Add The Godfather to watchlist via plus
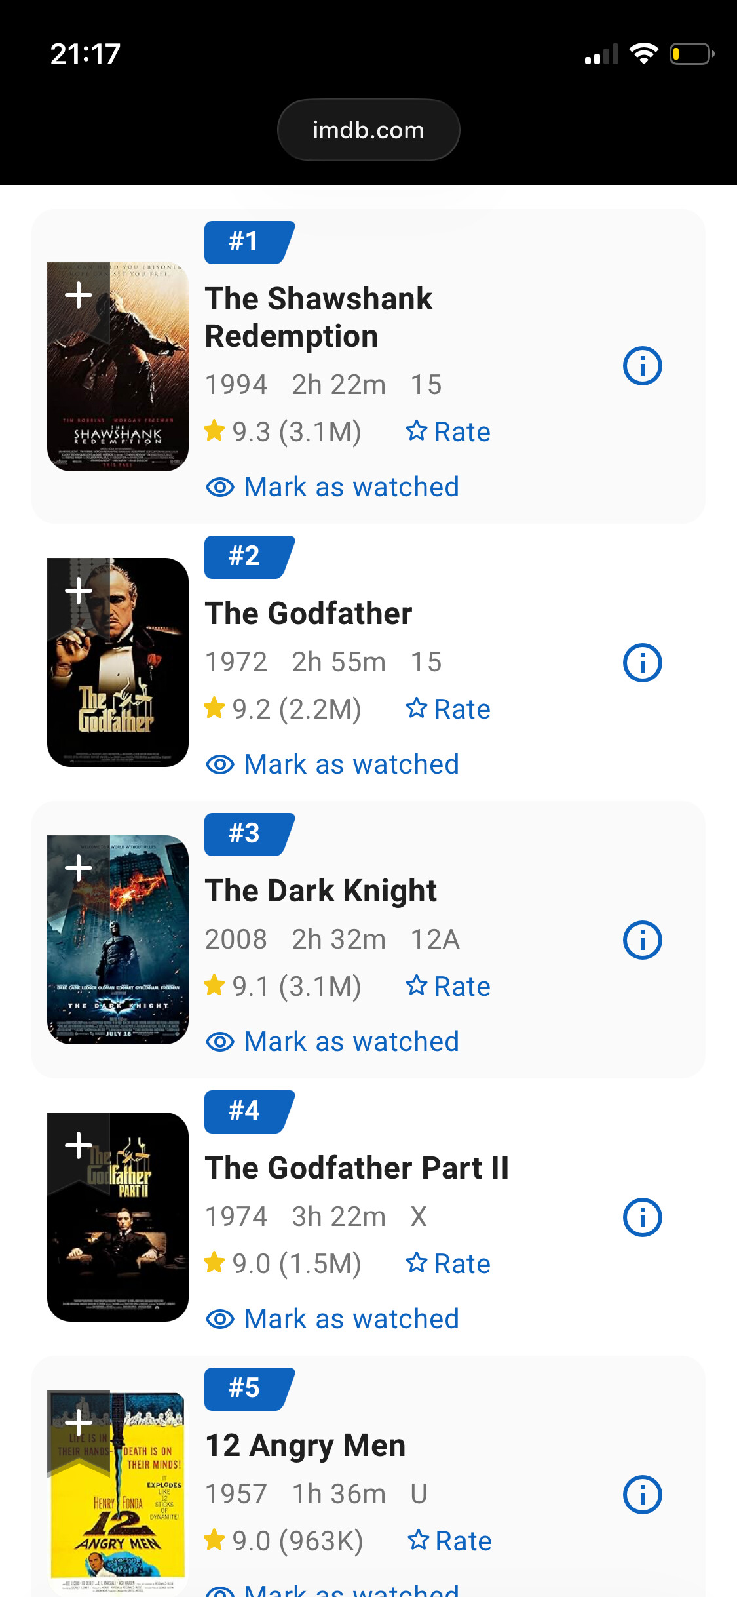 coord(79,591)
